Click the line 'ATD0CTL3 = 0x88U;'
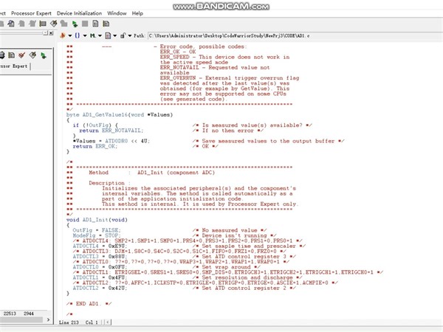The height and width of the screenshot is (332, 443). pyautogui.click(x=99, y=257)
